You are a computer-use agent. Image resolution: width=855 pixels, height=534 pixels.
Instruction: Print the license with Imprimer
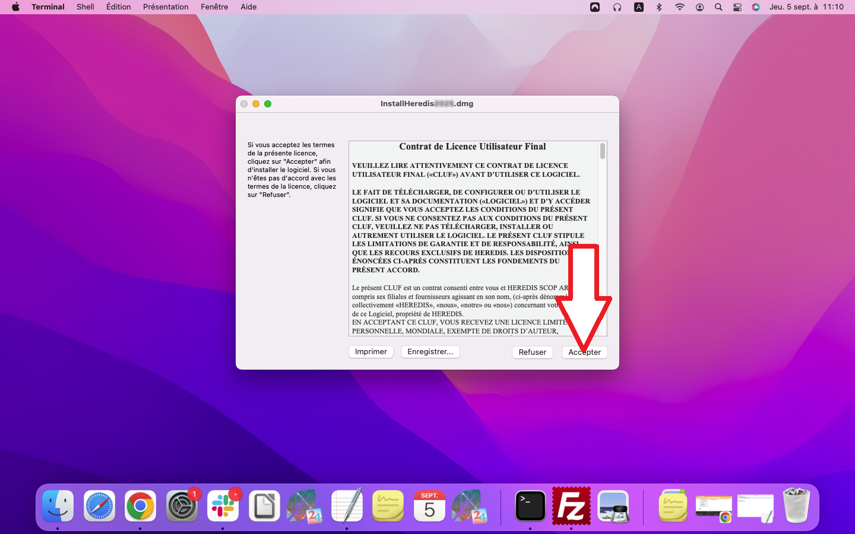[x=370, y=352]
